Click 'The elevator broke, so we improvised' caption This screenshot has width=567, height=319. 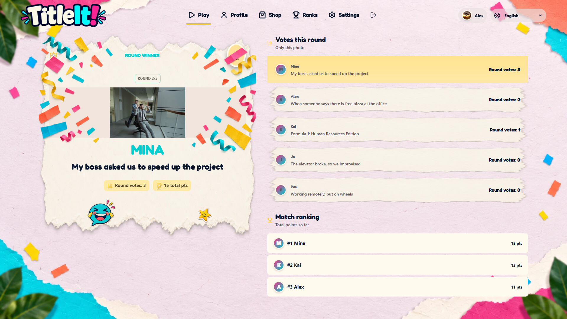click(325, 164)
